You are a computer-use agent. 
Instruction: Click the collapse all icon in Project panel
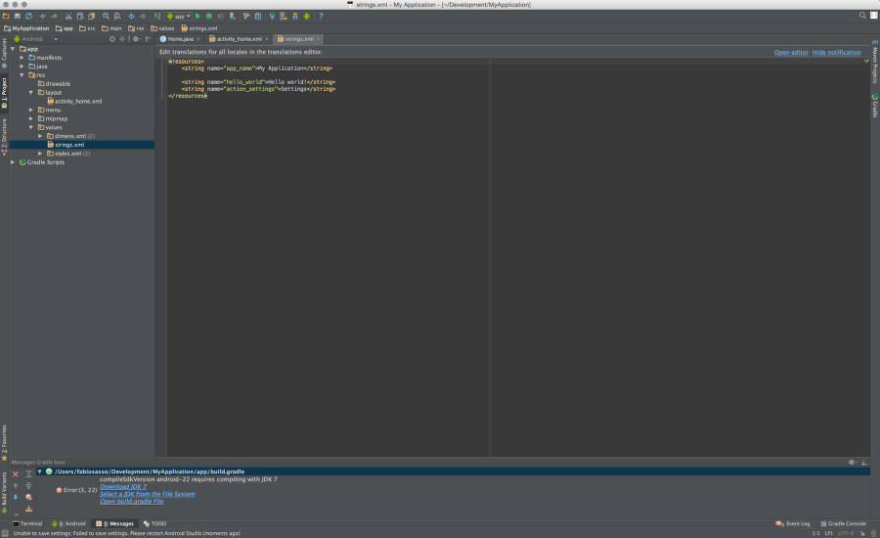[x=122, y=39]
